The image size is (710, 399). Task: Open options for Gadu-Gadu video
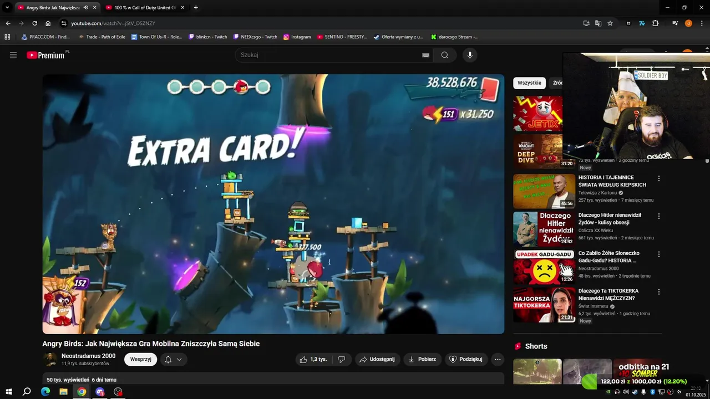(x=659, y=254)
